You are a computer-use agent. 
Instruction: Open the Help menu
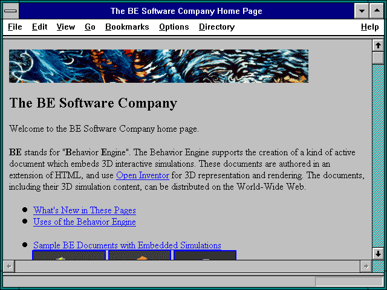(x=369, y=27)
